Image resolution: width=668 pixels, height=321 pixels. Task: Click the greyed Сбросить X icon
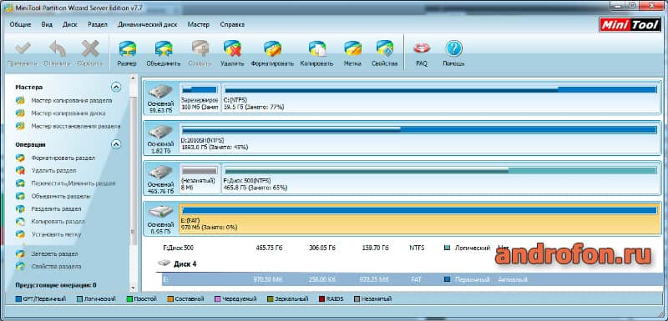(x=90, y=48)
